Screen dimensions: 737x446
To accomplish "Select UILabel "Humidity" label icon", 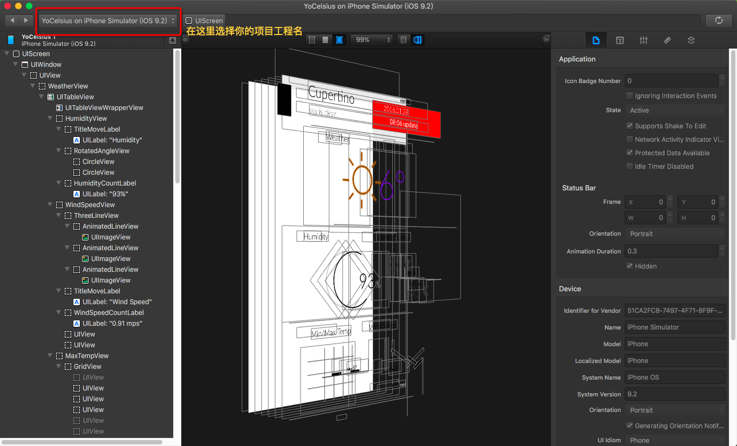I will point(77,140).
